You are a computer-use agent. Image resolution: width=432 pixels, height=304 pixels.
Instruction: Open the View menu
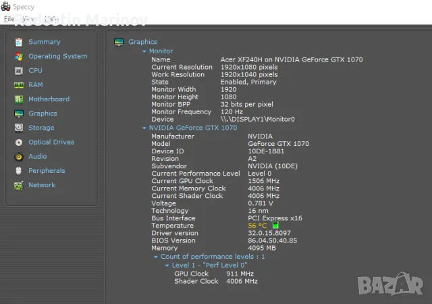coord(28,19)
